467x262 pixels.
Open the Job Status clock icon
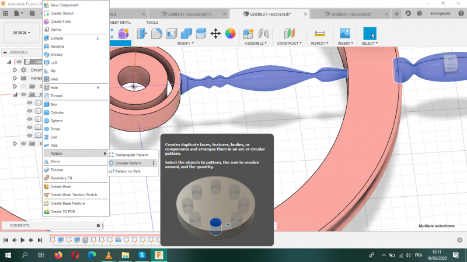coord(420,13)
